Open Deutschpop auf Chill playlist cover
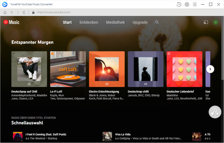The height and width of the screenshot is (143, 224). (x=29, y=69)
